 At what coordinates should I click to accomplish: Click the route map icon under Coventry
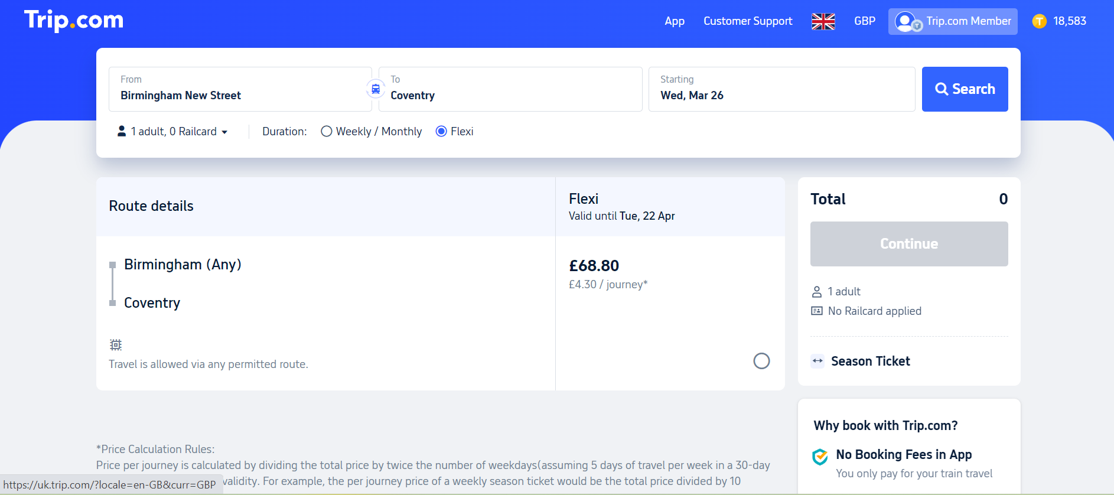pyautogui.click(x=116, y=344)
